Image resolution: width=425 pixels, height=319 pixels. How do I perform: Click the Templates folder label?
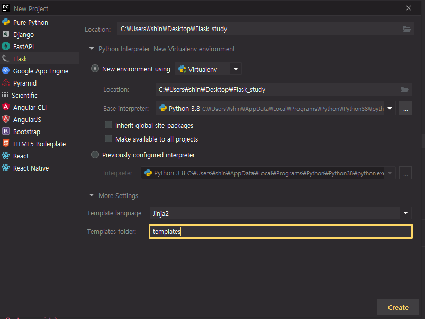click(x=111, y=232)
